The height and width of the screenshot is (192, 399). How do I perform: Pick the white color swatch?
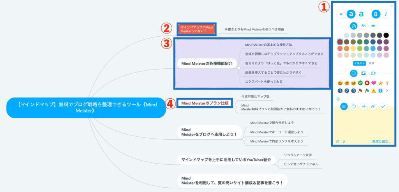(x=340, y=35)
